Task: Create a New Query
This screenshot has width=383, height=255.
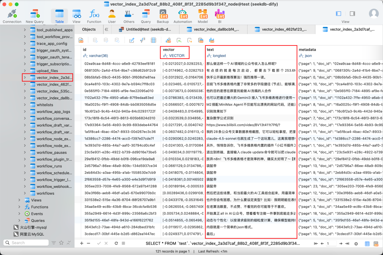Action: [x=35, y=16]
